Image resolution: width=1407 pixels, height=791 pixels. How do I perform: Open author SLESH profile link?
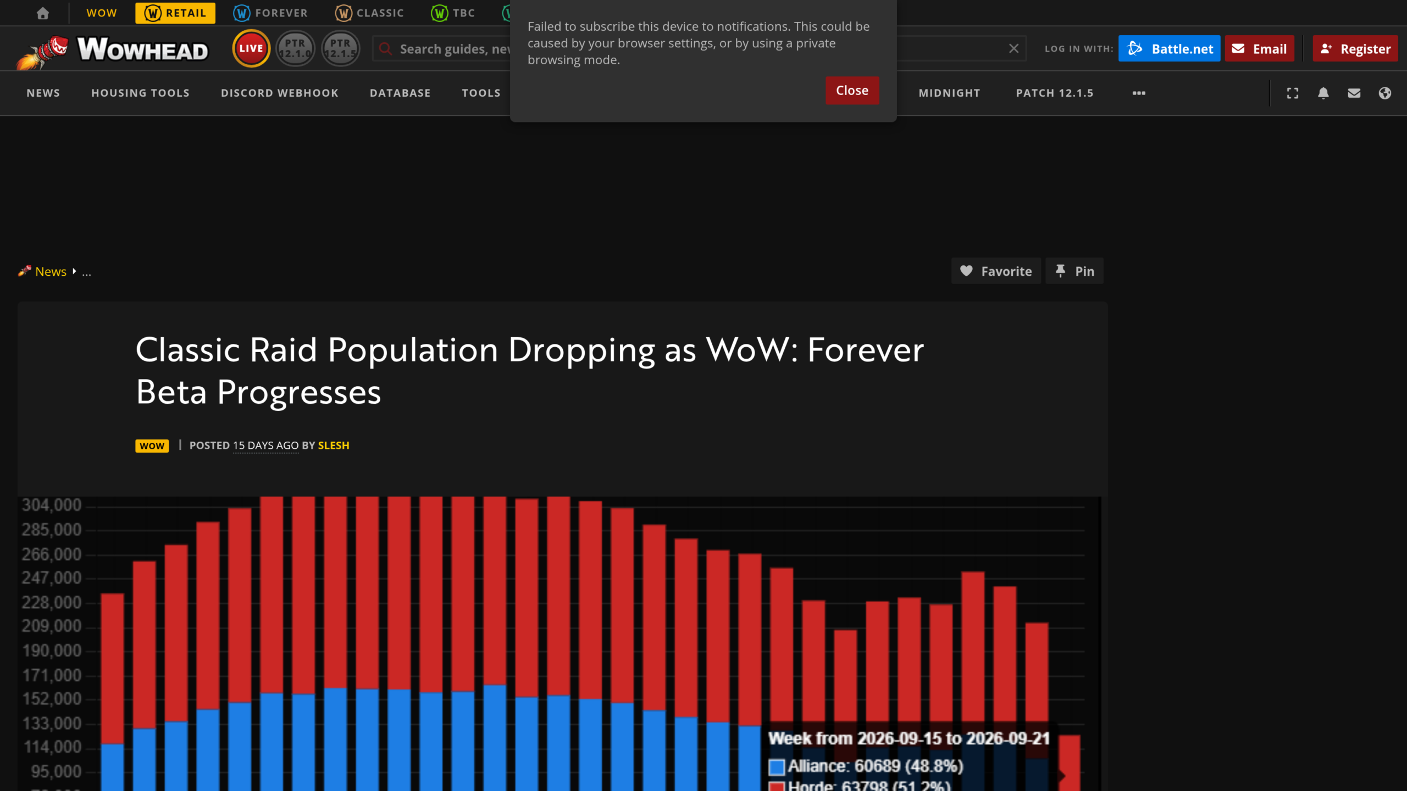point(334,445)
